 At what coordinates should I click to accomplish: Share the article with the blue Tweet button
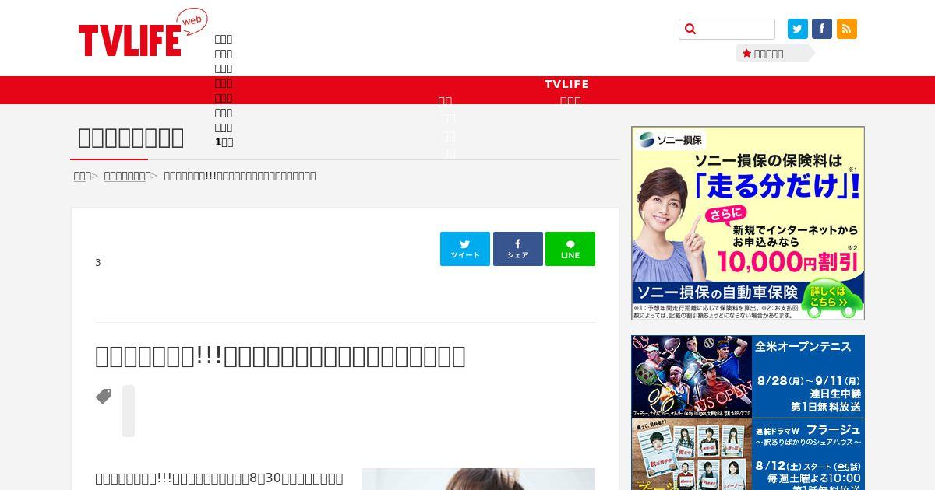pyautogui.click(x=465, y=249)
